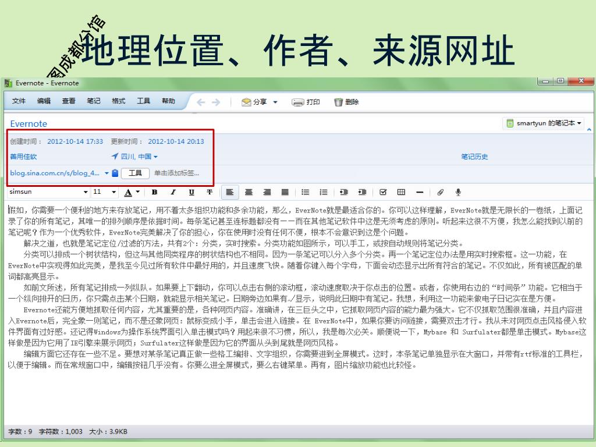This screenshot has height=447, width=596.
Task: Expand the source URL dropdown arrow
Action: pyautogui.click(x=107, y=173)
